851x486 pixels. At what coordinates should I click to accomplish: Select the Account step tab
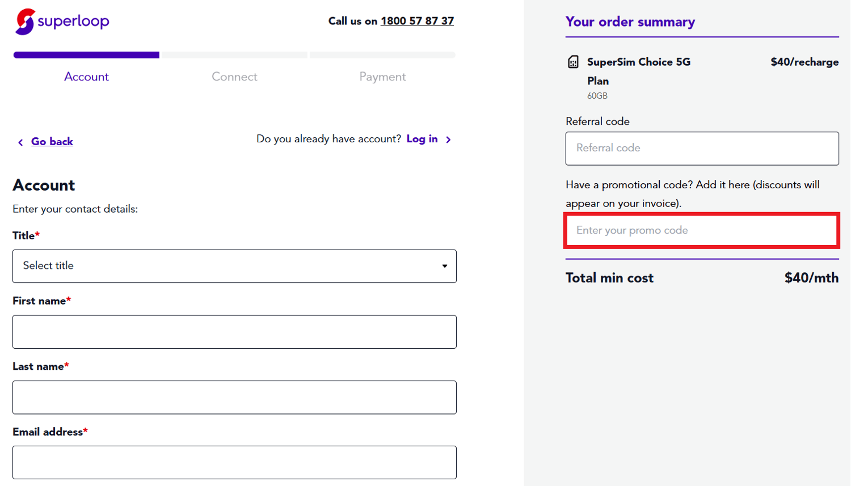coord(86,77)
